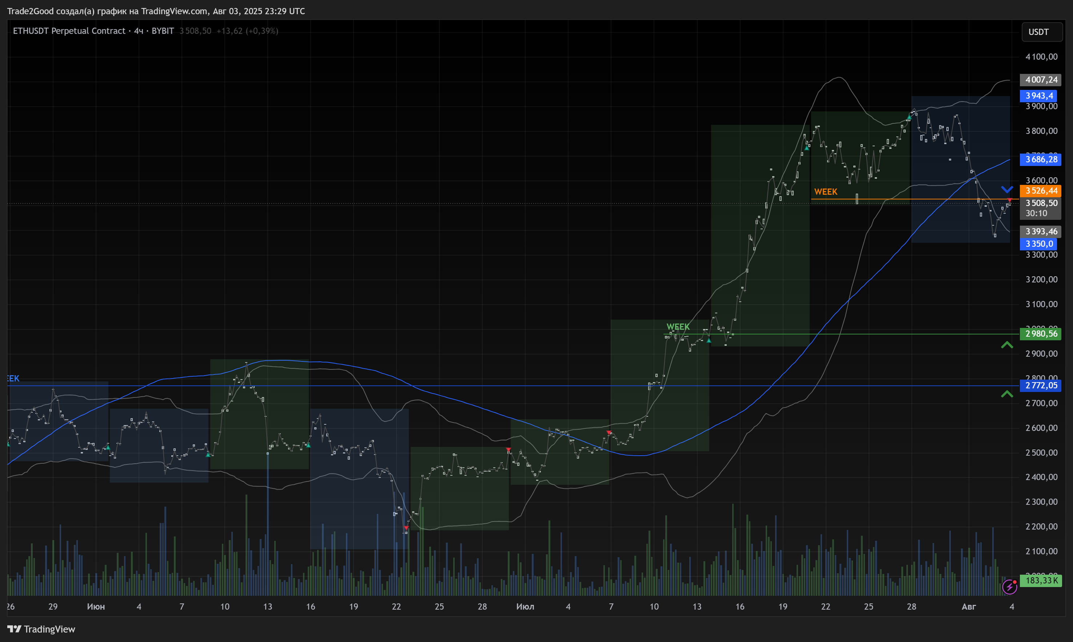Click the red triangle marker at latest candle

pyautogui.click(x=1009, y=200)
